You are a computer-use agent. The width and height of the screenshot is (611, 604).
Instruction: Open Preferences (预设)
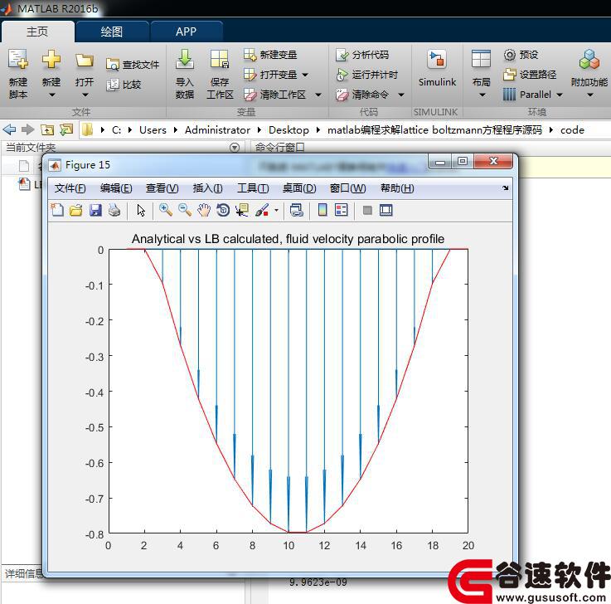(521, 55)
